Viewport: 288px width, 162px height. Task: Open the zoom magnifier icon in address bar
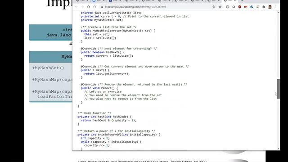[x=214, y=7]
